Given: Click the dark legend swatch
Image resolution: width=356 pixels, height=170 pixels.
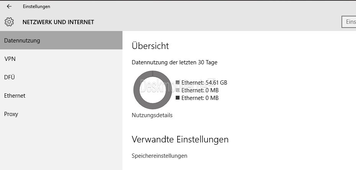Looking at the screenshot, I should pos(178,98).
